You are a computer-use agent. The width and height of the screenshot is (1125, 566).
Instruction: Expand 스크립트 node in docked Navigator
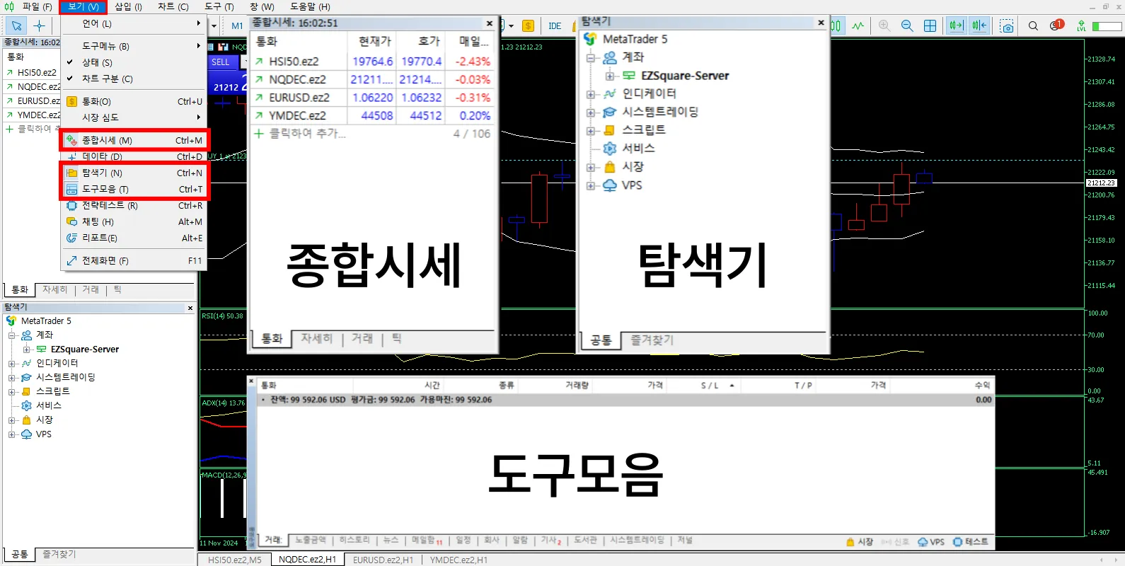[11, 392]
